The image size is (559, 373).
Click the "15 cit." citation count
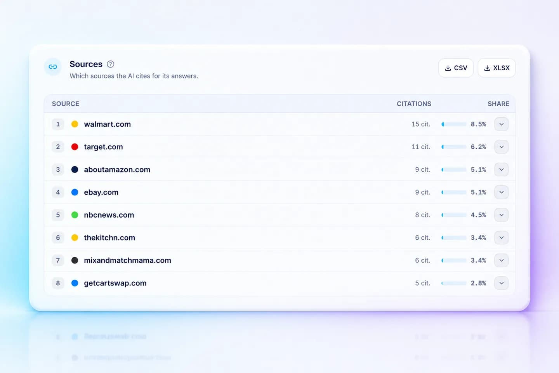tap(421, 124)
